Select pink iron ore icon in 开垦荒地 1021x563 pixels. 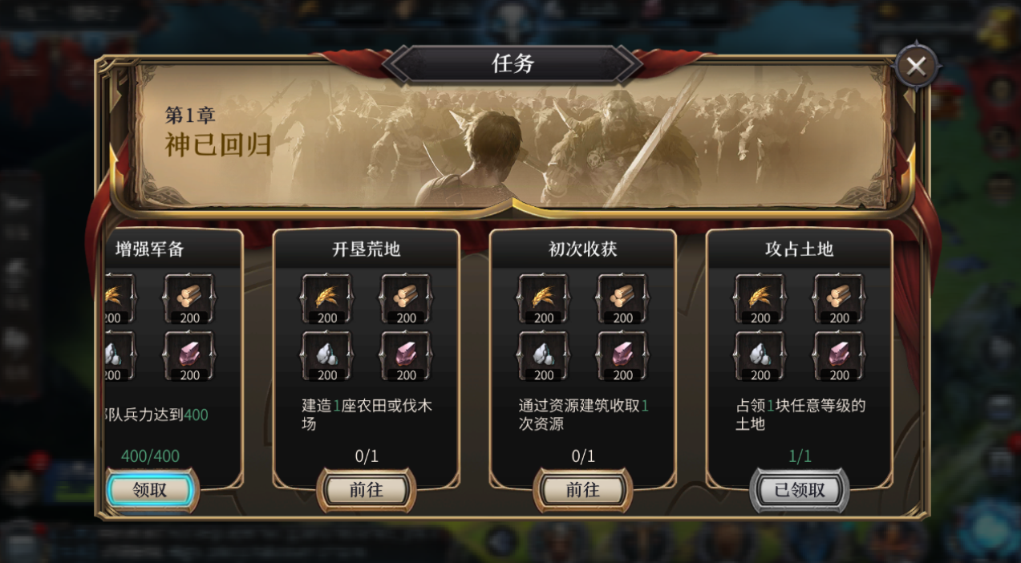tap(406, 356)
